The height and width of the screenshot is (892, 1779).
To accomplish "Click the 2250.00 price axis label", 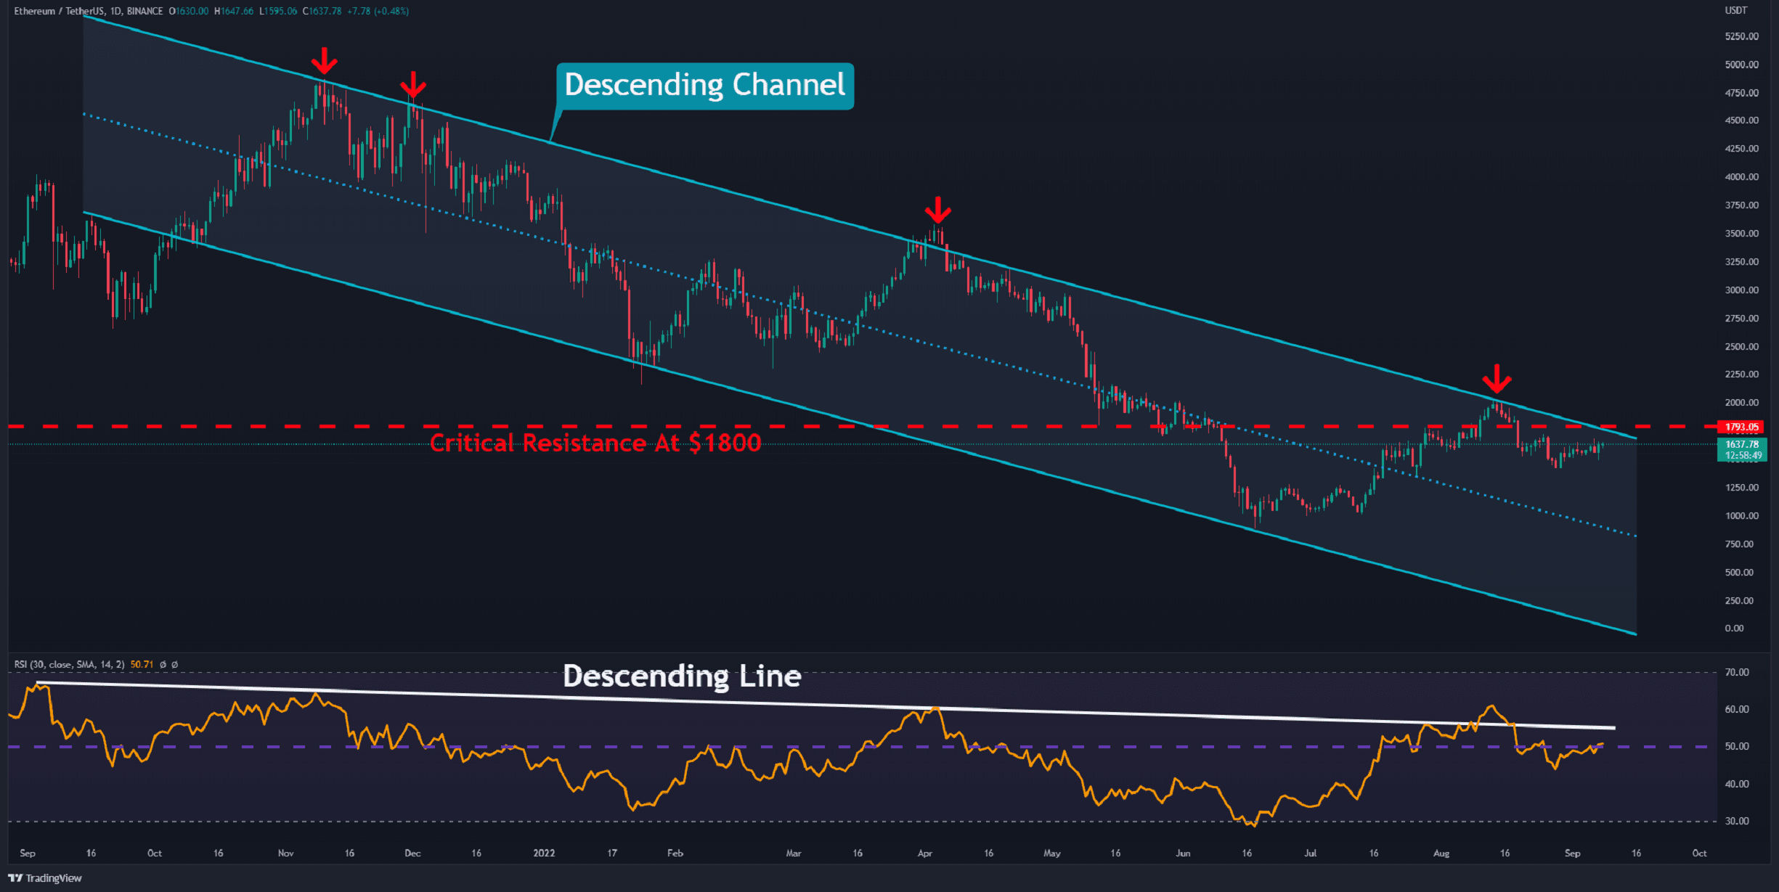I will pyautogui.click(x=1742, y=375).
